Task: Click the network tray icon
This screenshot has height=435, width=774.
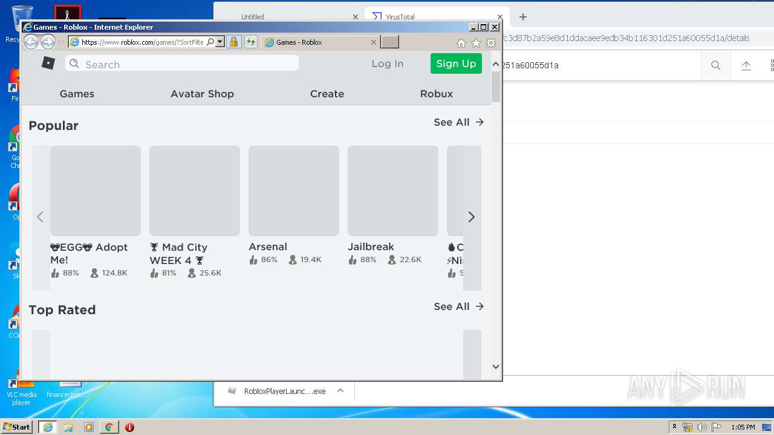Action: (x=688, y=427)
